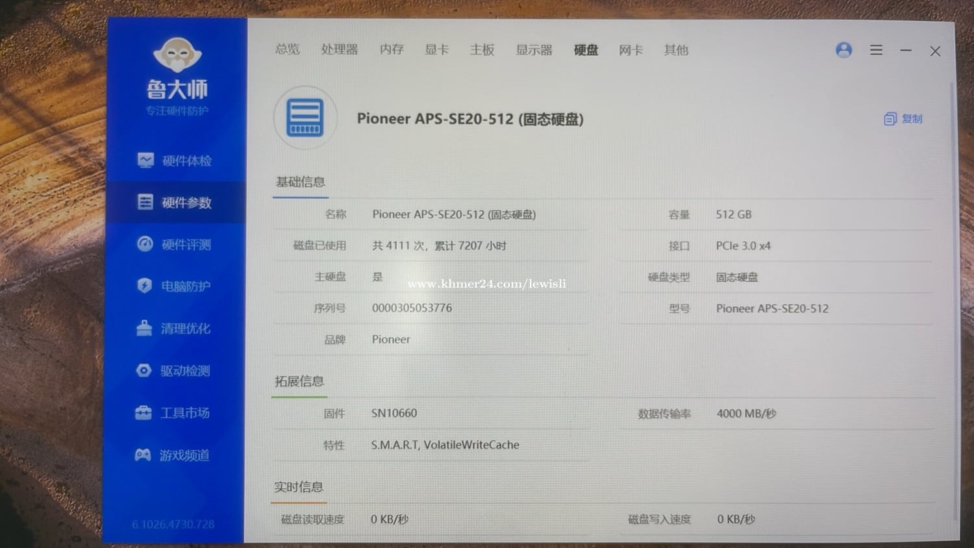The image size is (974, 548).
Task: Open 工具市场 toolbox icon
Action: 143,412
